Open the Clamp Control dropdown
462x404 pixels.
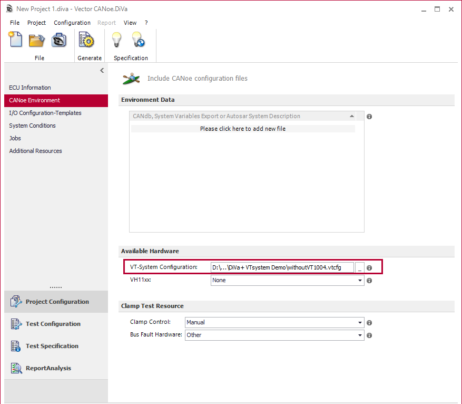360,323
